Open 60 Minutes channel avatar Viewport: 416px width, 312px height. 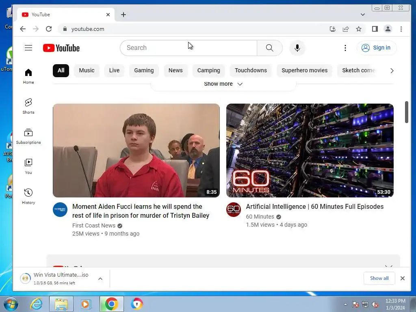(234, 210)
